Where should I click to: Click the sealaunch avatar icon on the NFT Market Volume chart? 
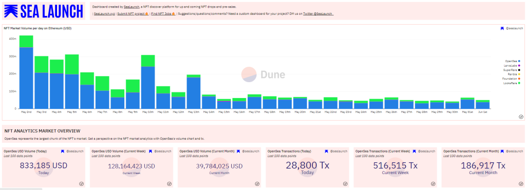(502, 28)
